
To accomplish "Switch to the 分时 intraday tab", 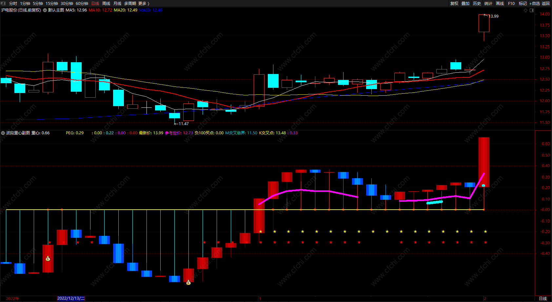I will [x=13, y=3].
